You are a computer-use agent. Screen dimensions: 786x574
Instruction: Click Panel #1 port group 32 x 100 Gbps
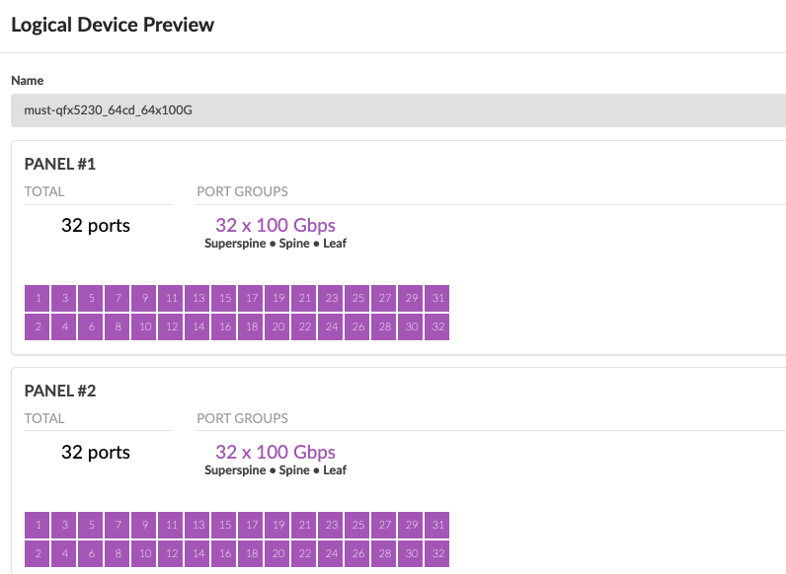[x=275, y=226]
